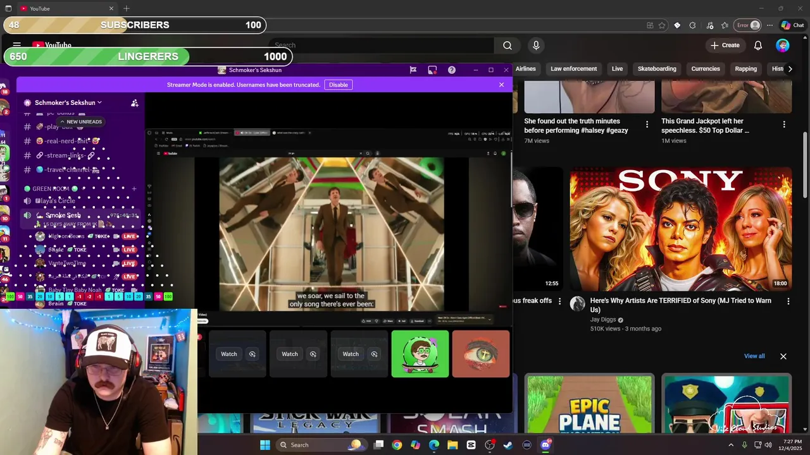Pop out first stream tile icon

tap(252, 354)
